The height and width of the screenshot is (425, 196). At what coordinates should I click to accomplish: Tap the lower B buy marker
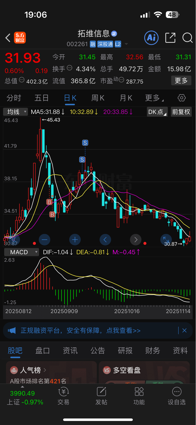pyautogui.click(x=52, y=214)
